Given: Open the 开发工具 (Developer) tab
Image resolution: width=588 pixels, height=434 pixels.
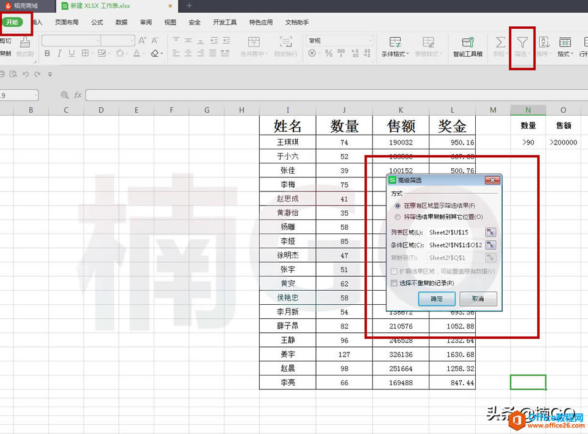Looking at the screenshot, I should pos(224,23).
